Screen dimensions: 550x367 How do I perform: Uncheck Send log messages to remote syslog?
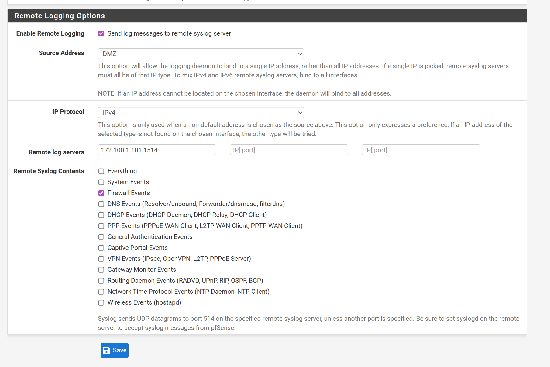(x=101, y=33)
